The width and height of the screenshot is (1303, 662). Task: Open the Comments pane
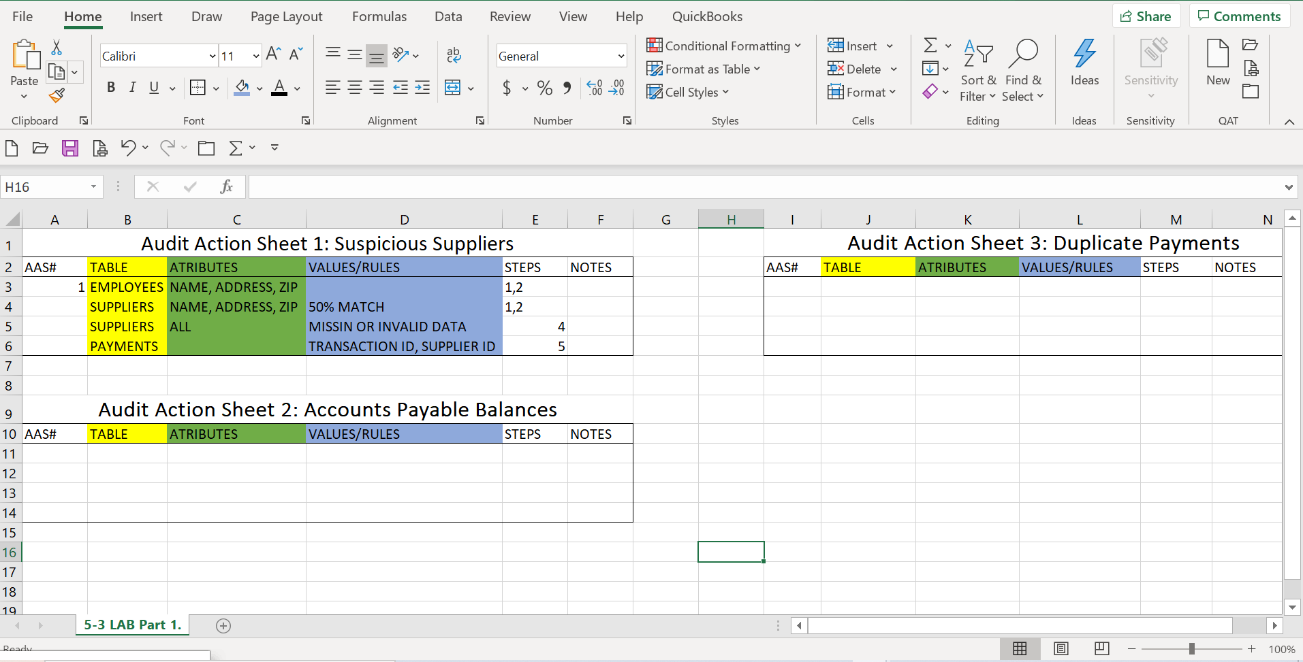(1239, 15)
